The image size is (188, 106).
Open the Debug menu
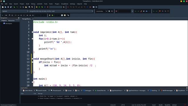coord(33,4)
